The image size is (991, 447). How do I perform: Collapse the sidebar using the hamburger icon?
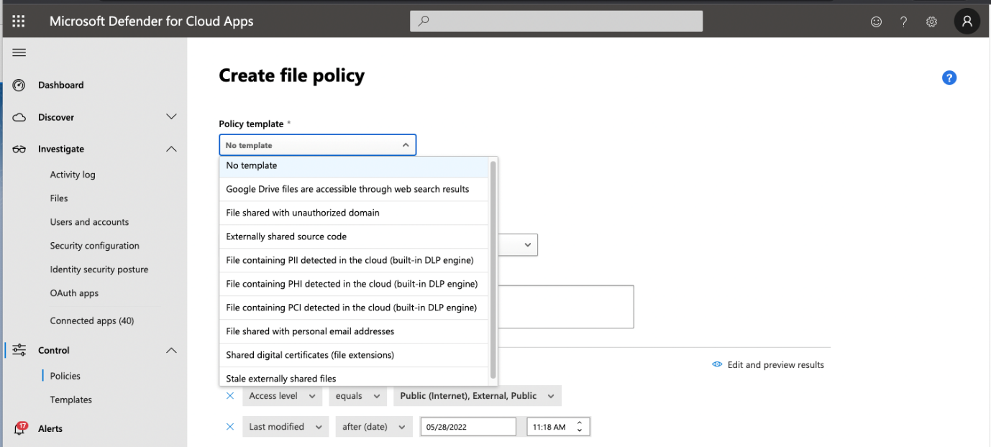(19, 52)
